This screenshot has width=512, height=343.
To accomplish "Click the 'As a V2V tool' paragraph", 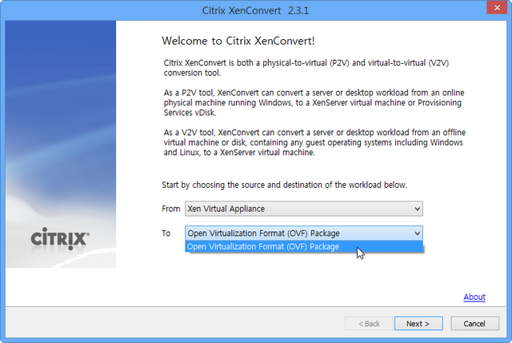I will (314, 142).
